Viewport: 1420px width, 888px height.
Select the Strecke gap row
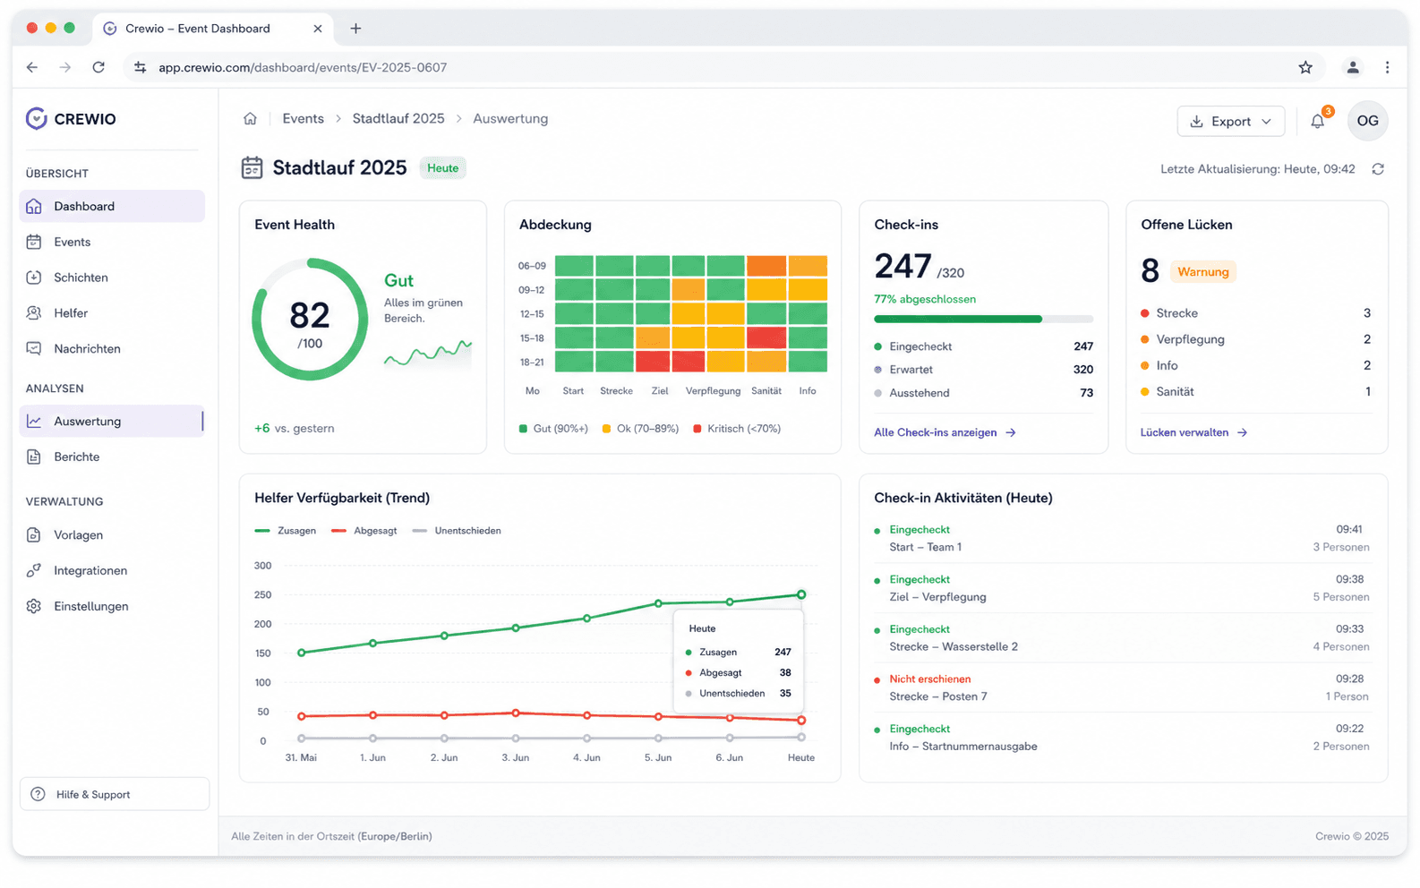(x=1255, y=313)
